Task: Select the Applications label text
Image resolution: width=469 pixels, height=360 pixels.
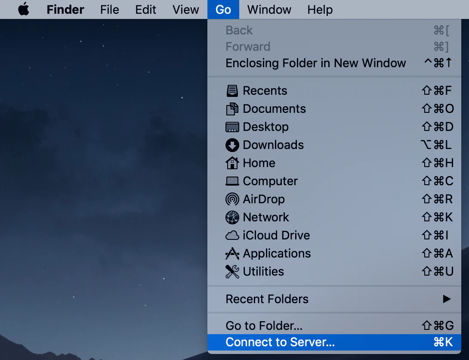Action: click(x=277, y=254)
